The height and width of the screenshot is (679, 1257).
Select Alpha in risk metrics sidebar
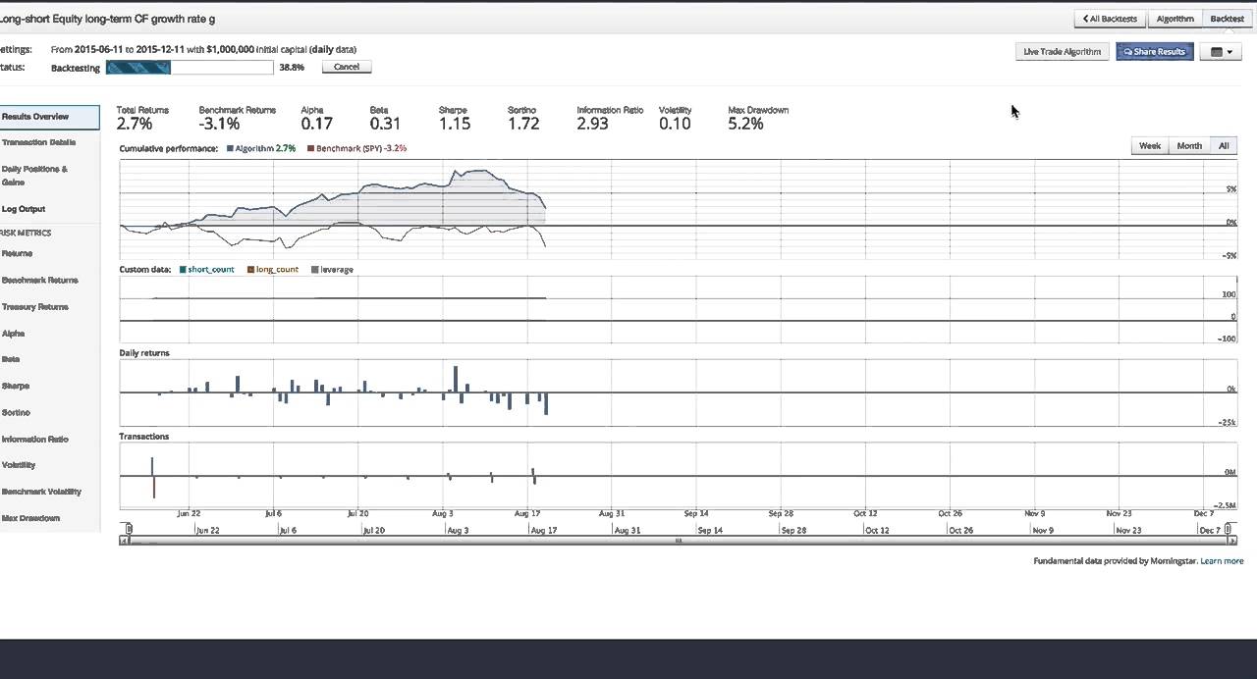[x=13, y=333]
